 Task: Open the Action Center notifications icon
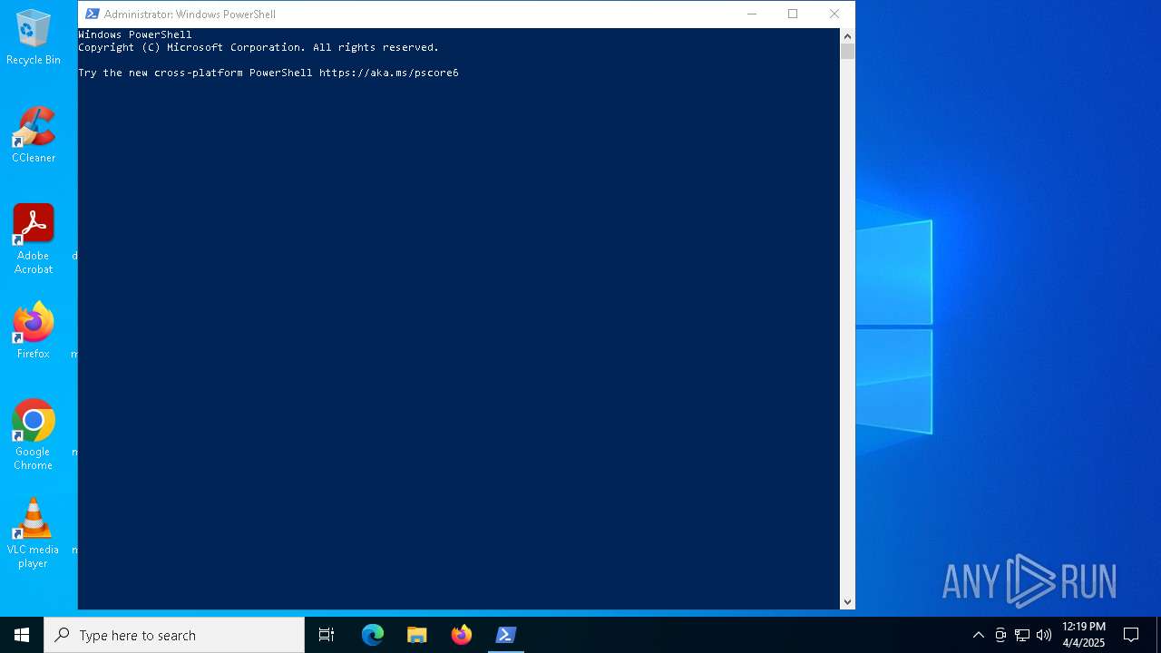point(1131,635)
